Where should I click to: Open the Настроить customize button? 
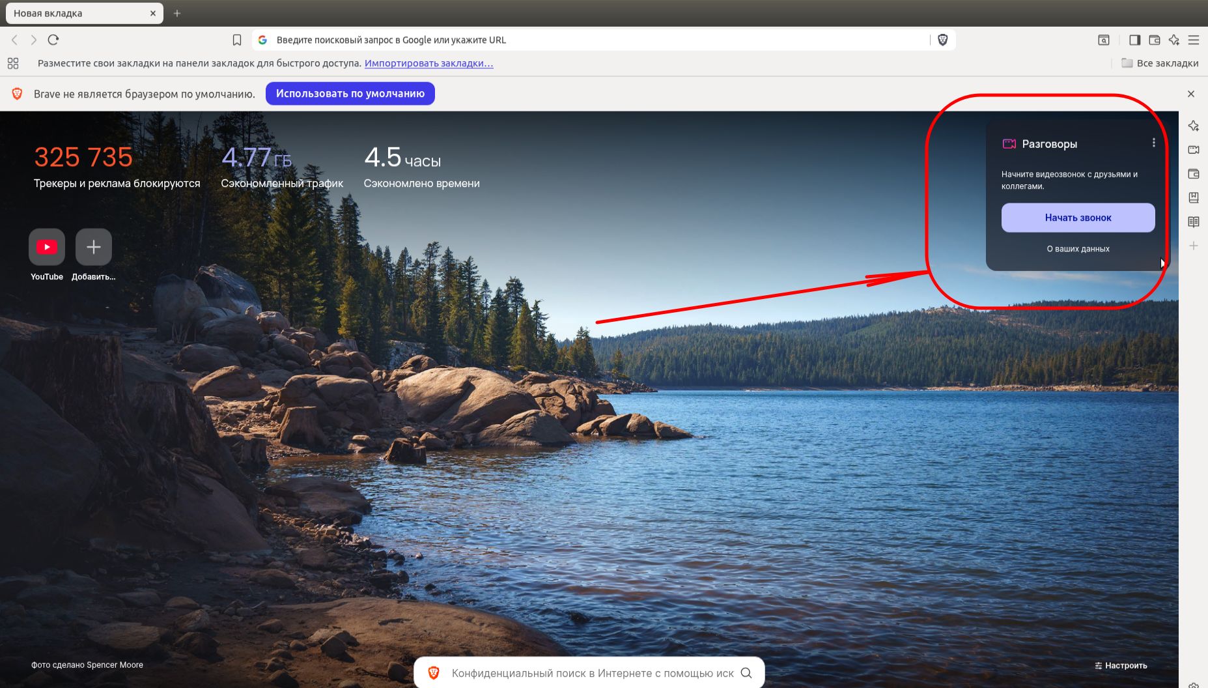pyautogui.click(x=1121, y=665)
